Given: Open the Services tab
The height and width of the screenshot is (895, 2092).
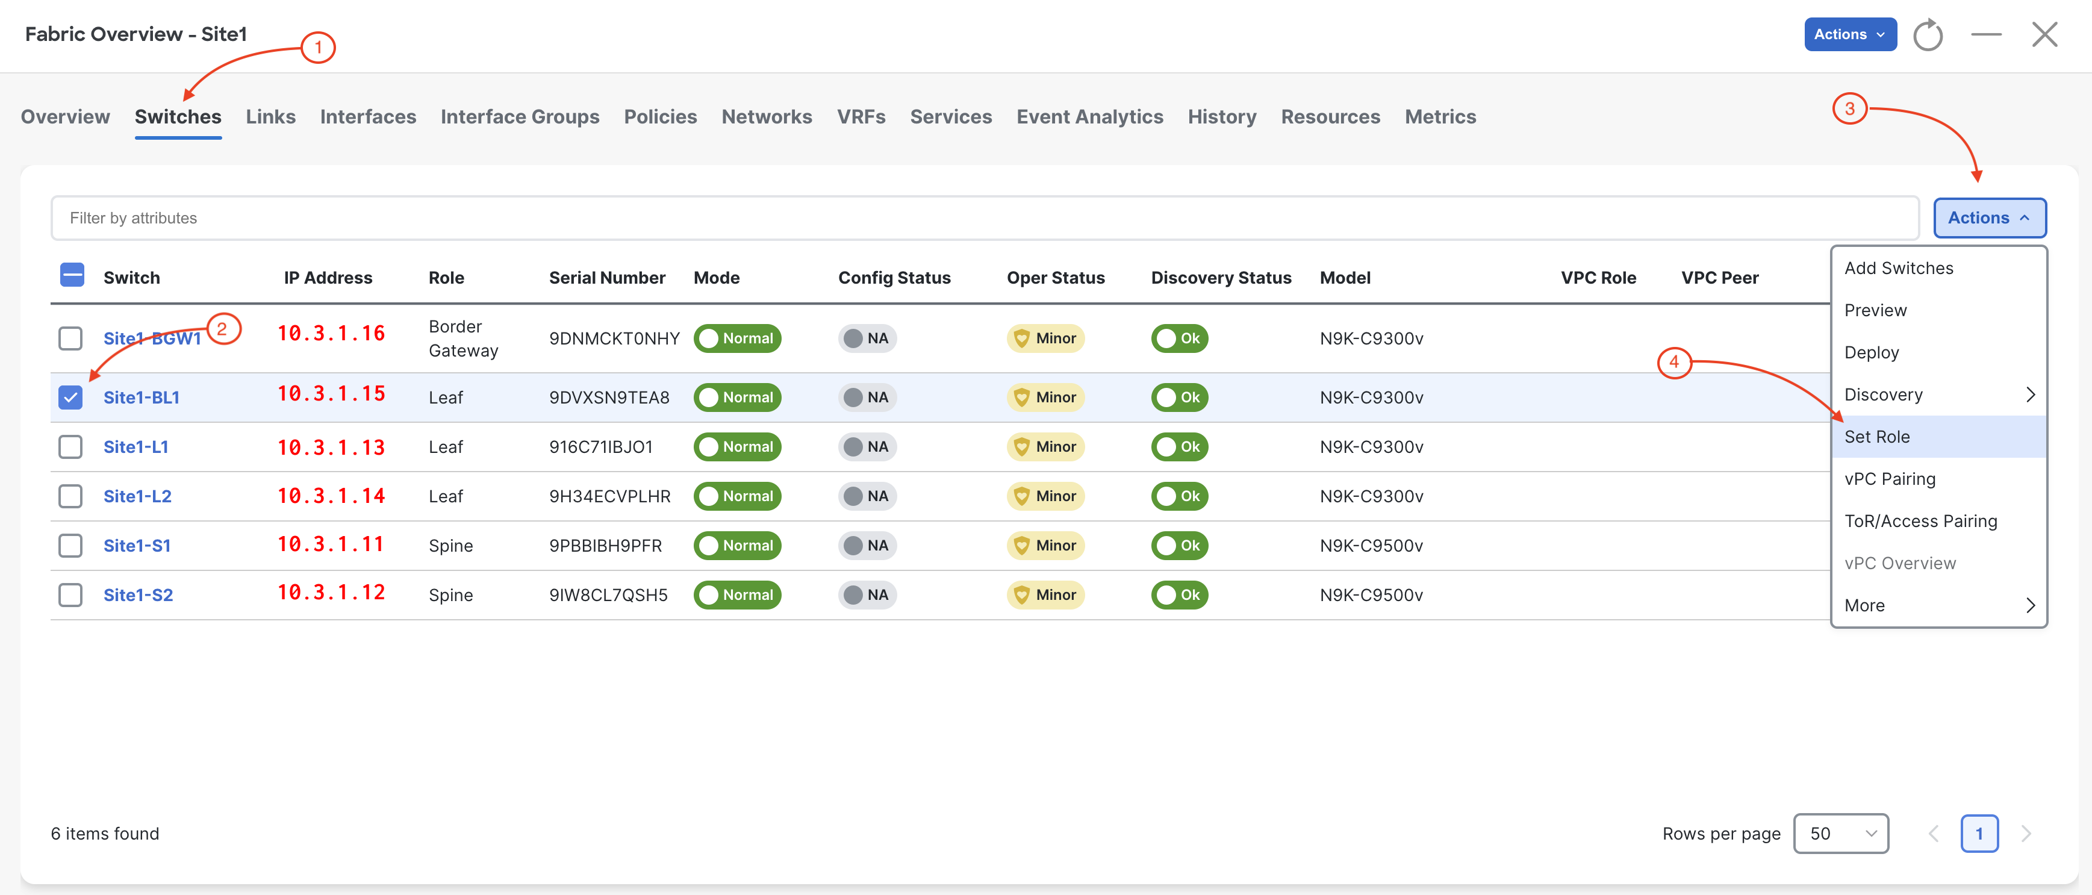Looking at the screenshot, I should [951, 117].
